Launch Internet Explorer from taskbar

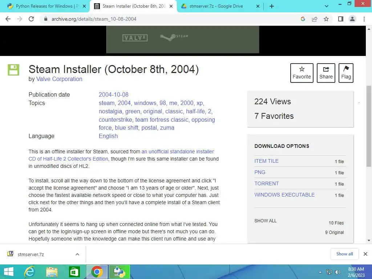(30, 272)
